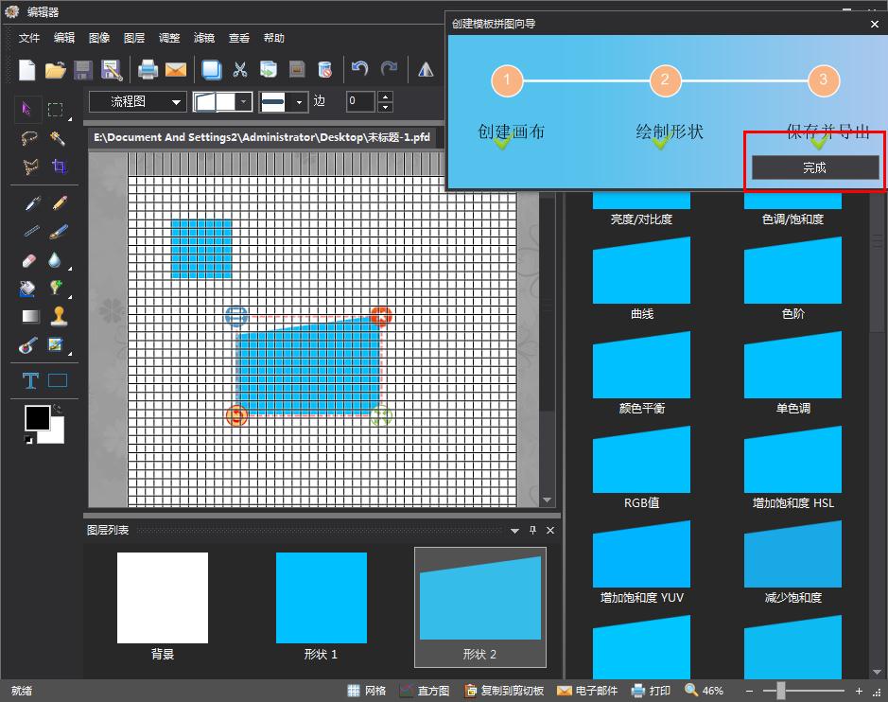888x702 pixels.
Task: Click the black foreground color swatch
Action: coord(38,417)
